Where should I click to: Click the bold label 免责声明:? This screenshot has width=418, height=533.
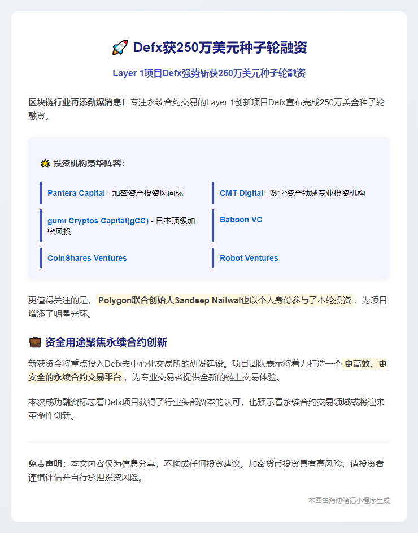[x=47, y=464]
